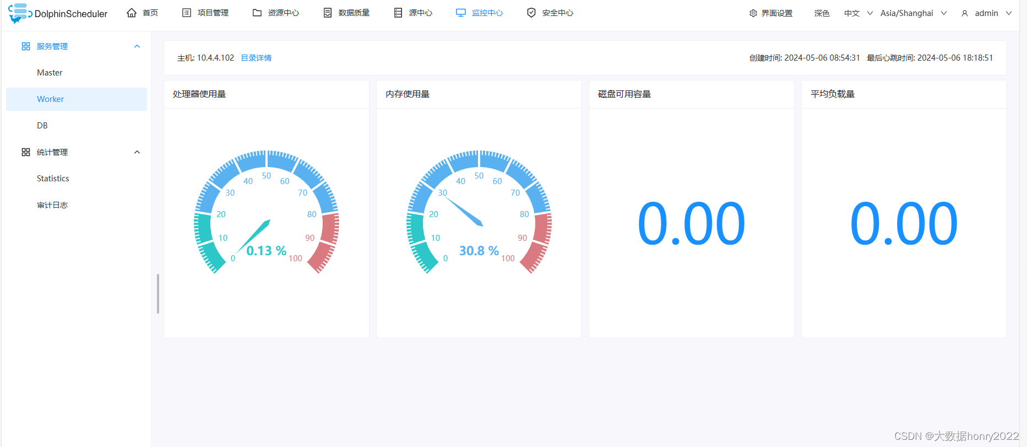The image size is (1027, 447).
Task: Click the folder icon beside 资源中心
Action: (257, 13)
